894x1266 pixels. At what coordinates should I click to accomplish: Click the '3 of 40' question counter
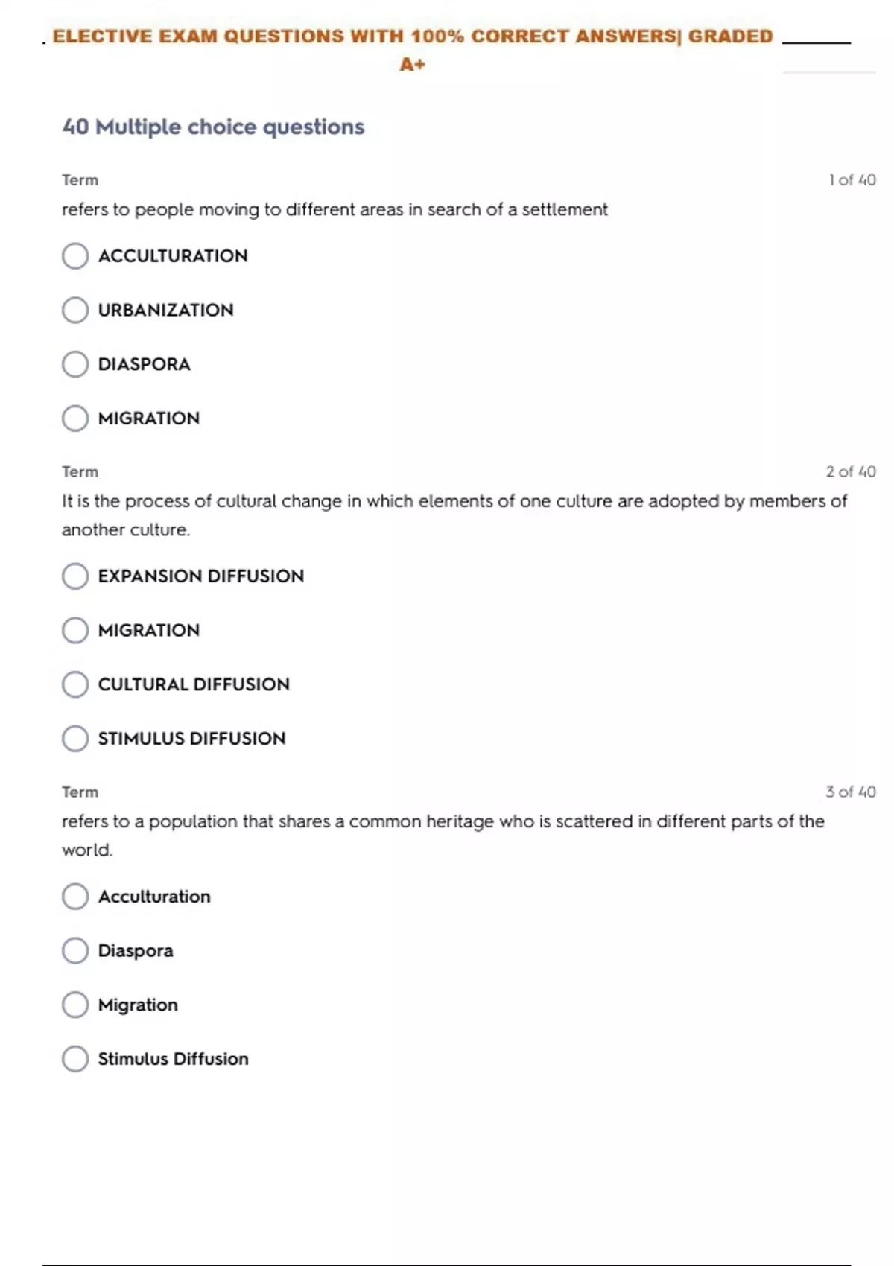coord(850,792)
